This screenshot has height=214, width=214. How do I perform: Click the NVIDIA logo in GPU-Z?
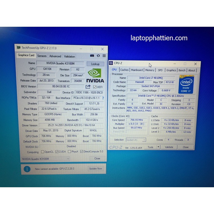pyautogui.click(x=95, y=75)
